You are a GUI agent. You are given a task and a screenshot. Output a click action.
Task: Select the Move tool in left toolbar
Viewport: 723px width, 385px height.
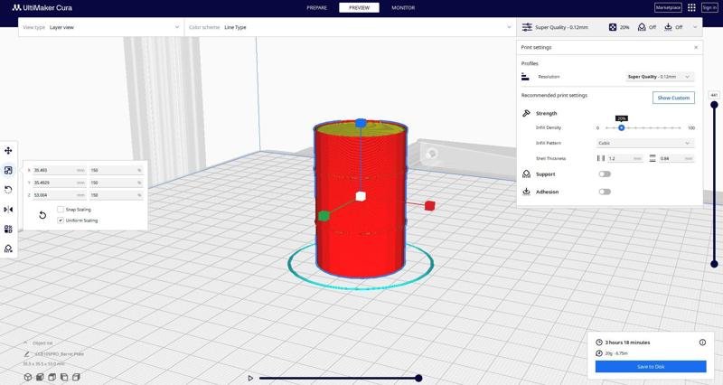coord(8,151)
